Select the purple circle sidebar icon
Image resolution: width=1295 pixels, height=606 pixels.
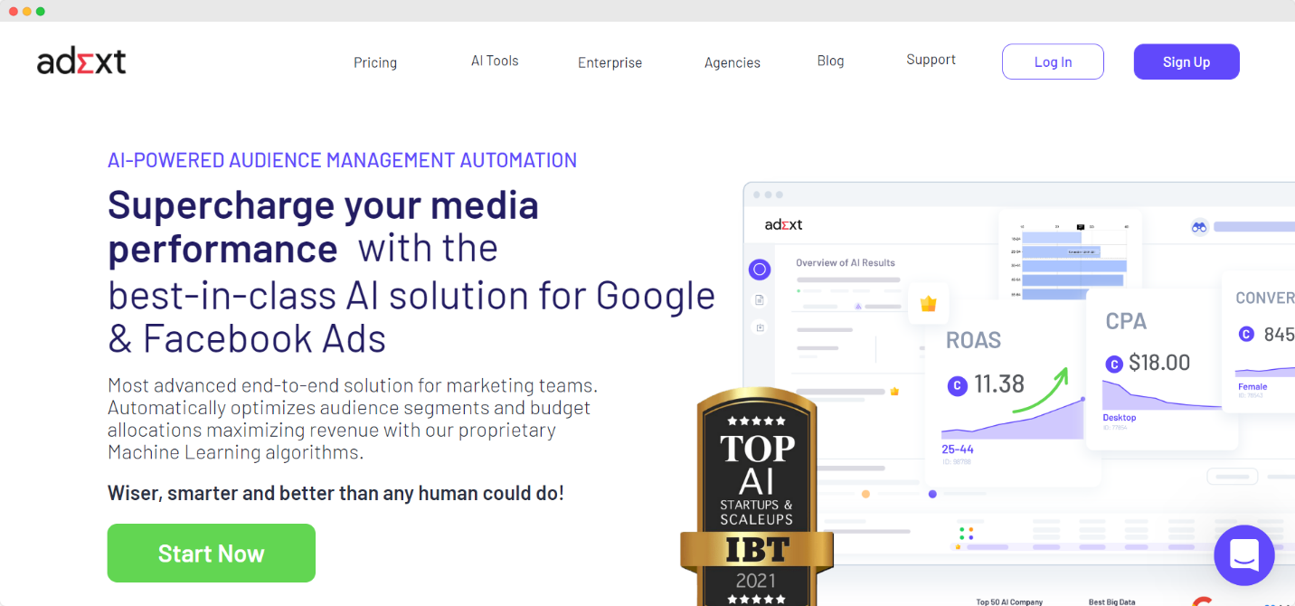760,270
